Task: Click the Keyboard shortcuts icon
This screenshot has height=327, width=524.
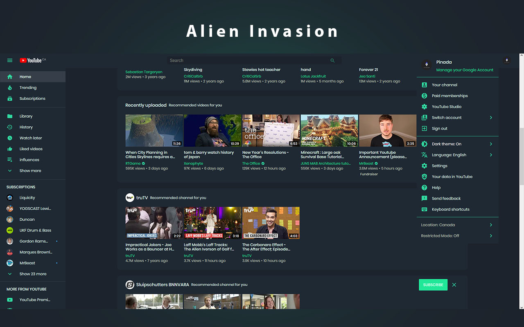Action: click(424, 209)
